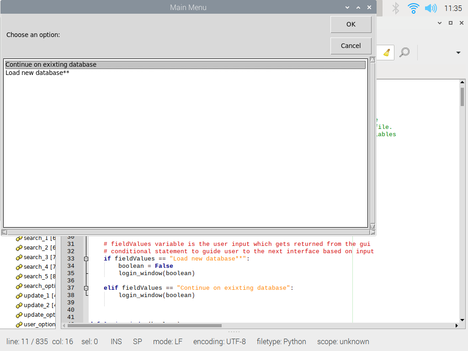468x351 pixels.
Task: Click the volume icon in the tray
Action: pos(430,8)
